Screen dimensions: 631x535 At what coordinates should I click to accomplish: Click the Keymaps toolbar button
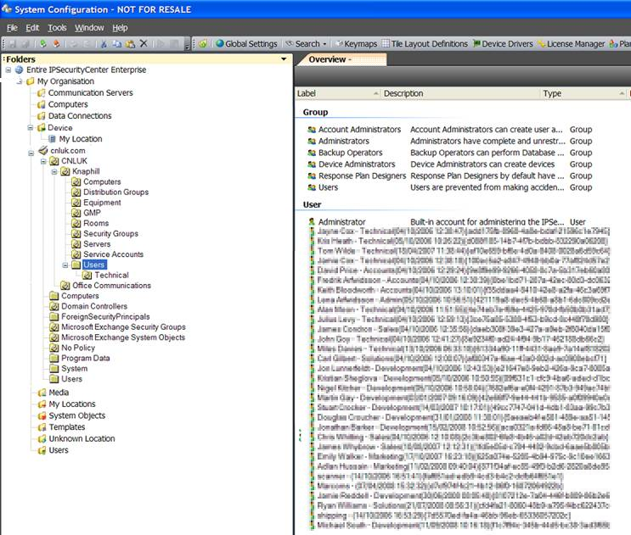tap(354, 43)
